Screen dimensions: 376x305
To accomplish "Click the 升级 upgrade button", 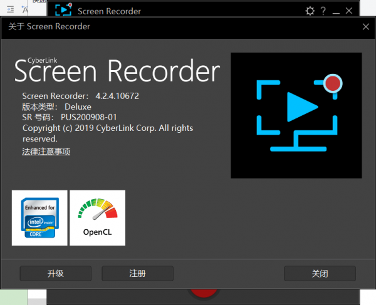I will [x=55, y=274].
